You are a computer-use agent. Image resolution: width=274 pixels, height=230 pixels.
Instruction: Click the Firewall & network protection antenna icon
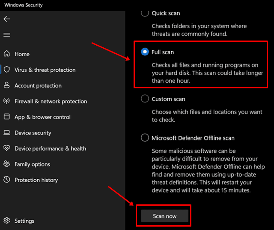[x=6, y=101]
